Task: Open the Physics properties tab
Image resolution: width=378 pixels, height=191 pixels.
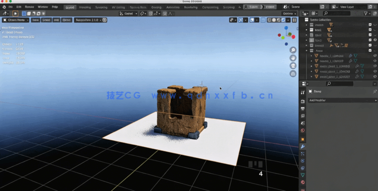Action: point(302,161)
